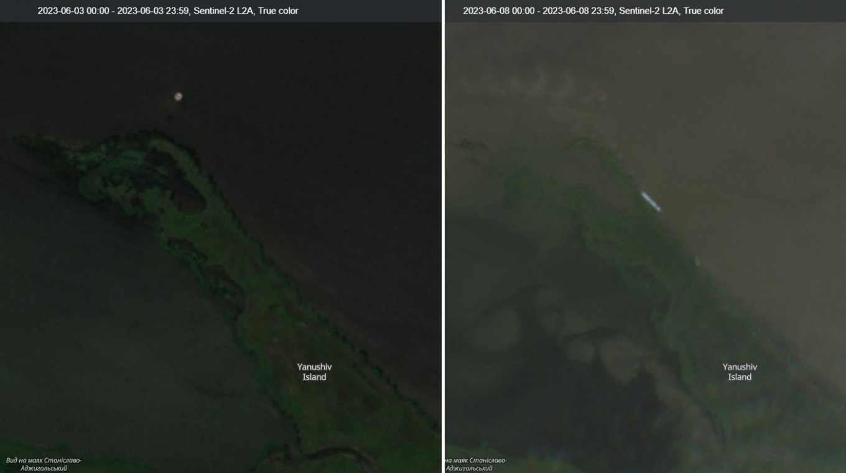
Task: Click Yanushiv Island label in left image
Action: (x=314, y=372)
